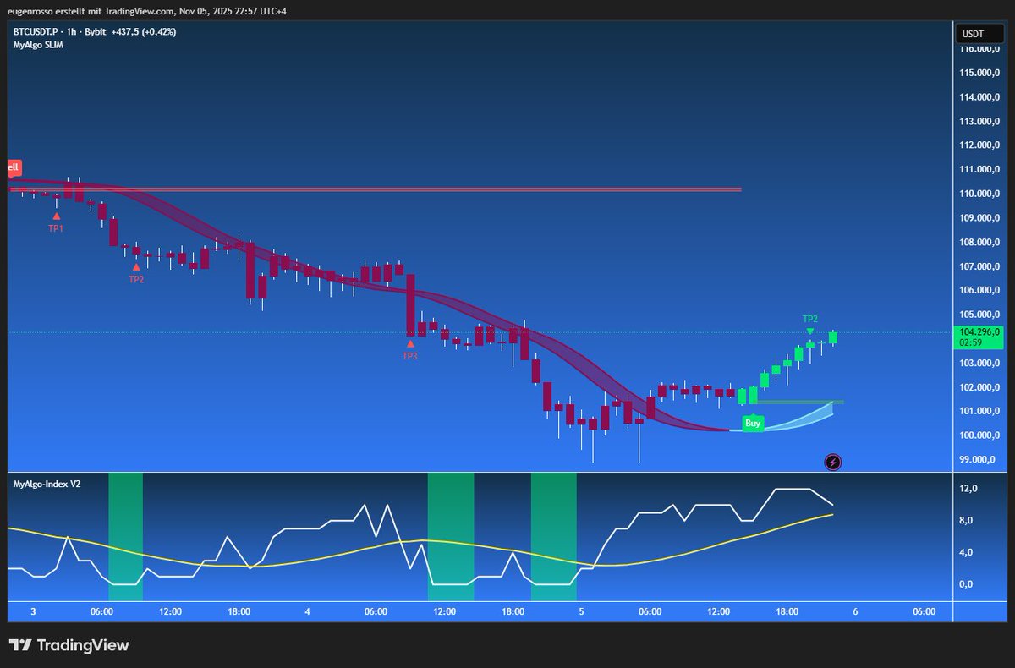Click the purple lightning bolt icon
The width and height of the screenshot is (1015, 668).
[x=833, y=462]
